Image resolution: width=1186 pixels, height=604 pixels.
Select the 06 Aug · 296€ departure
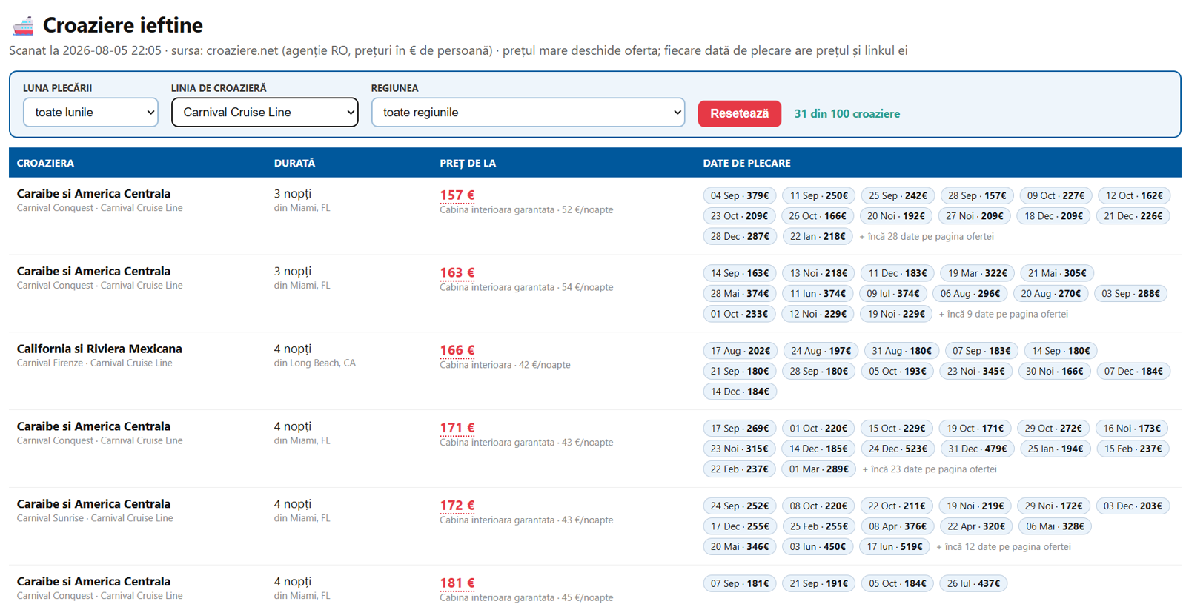(970, 294)
